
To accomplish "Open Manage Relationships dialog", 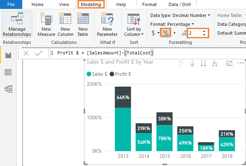I will (x=17, y=24).
